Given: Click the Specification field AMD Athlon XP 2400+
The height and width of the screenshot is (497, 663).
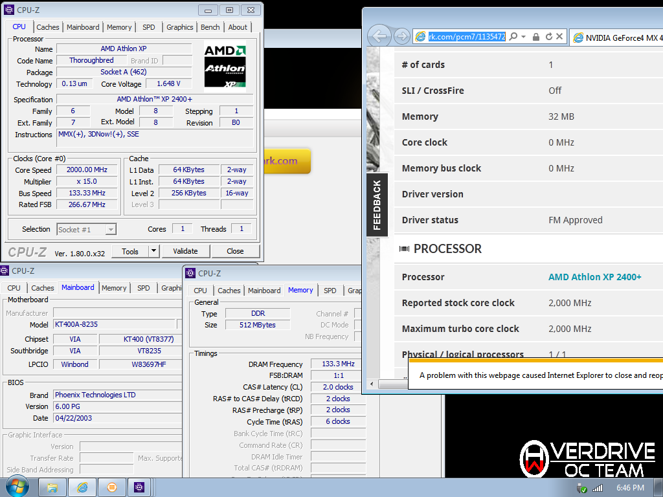Looking at the screenshot, I should coord(155,99).
